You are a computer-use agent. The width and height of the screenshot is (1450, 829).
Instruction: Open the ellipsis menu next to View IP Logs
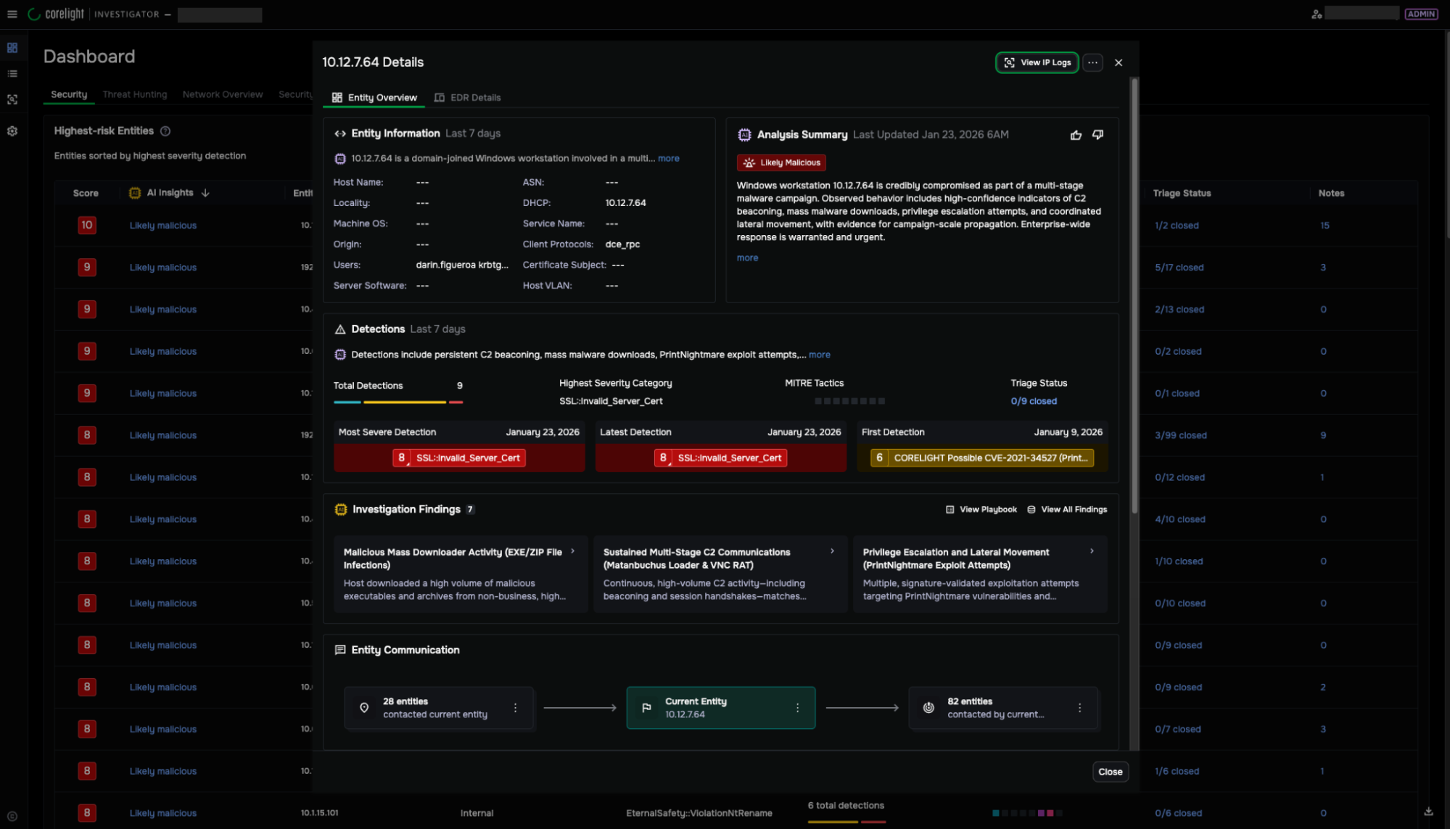click(1092, 62)
